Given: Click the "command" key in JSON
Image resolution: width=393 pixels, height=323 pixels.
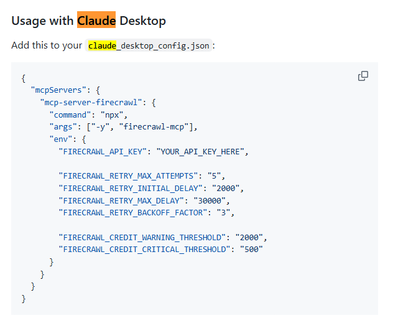Looking at the screenshot, I should click(72, 115).
